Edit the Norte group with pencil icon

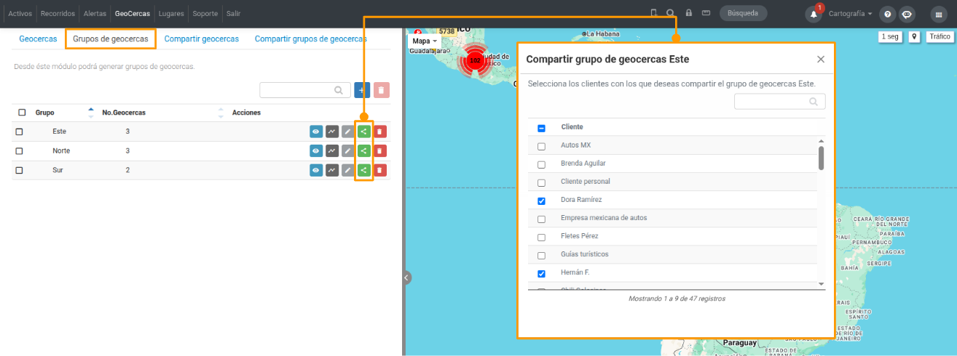pyautogui.click(x=348, y=150)
